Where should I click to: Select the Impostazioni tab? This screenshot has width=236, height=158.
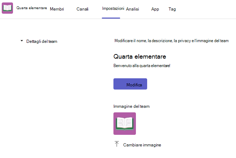113,8
